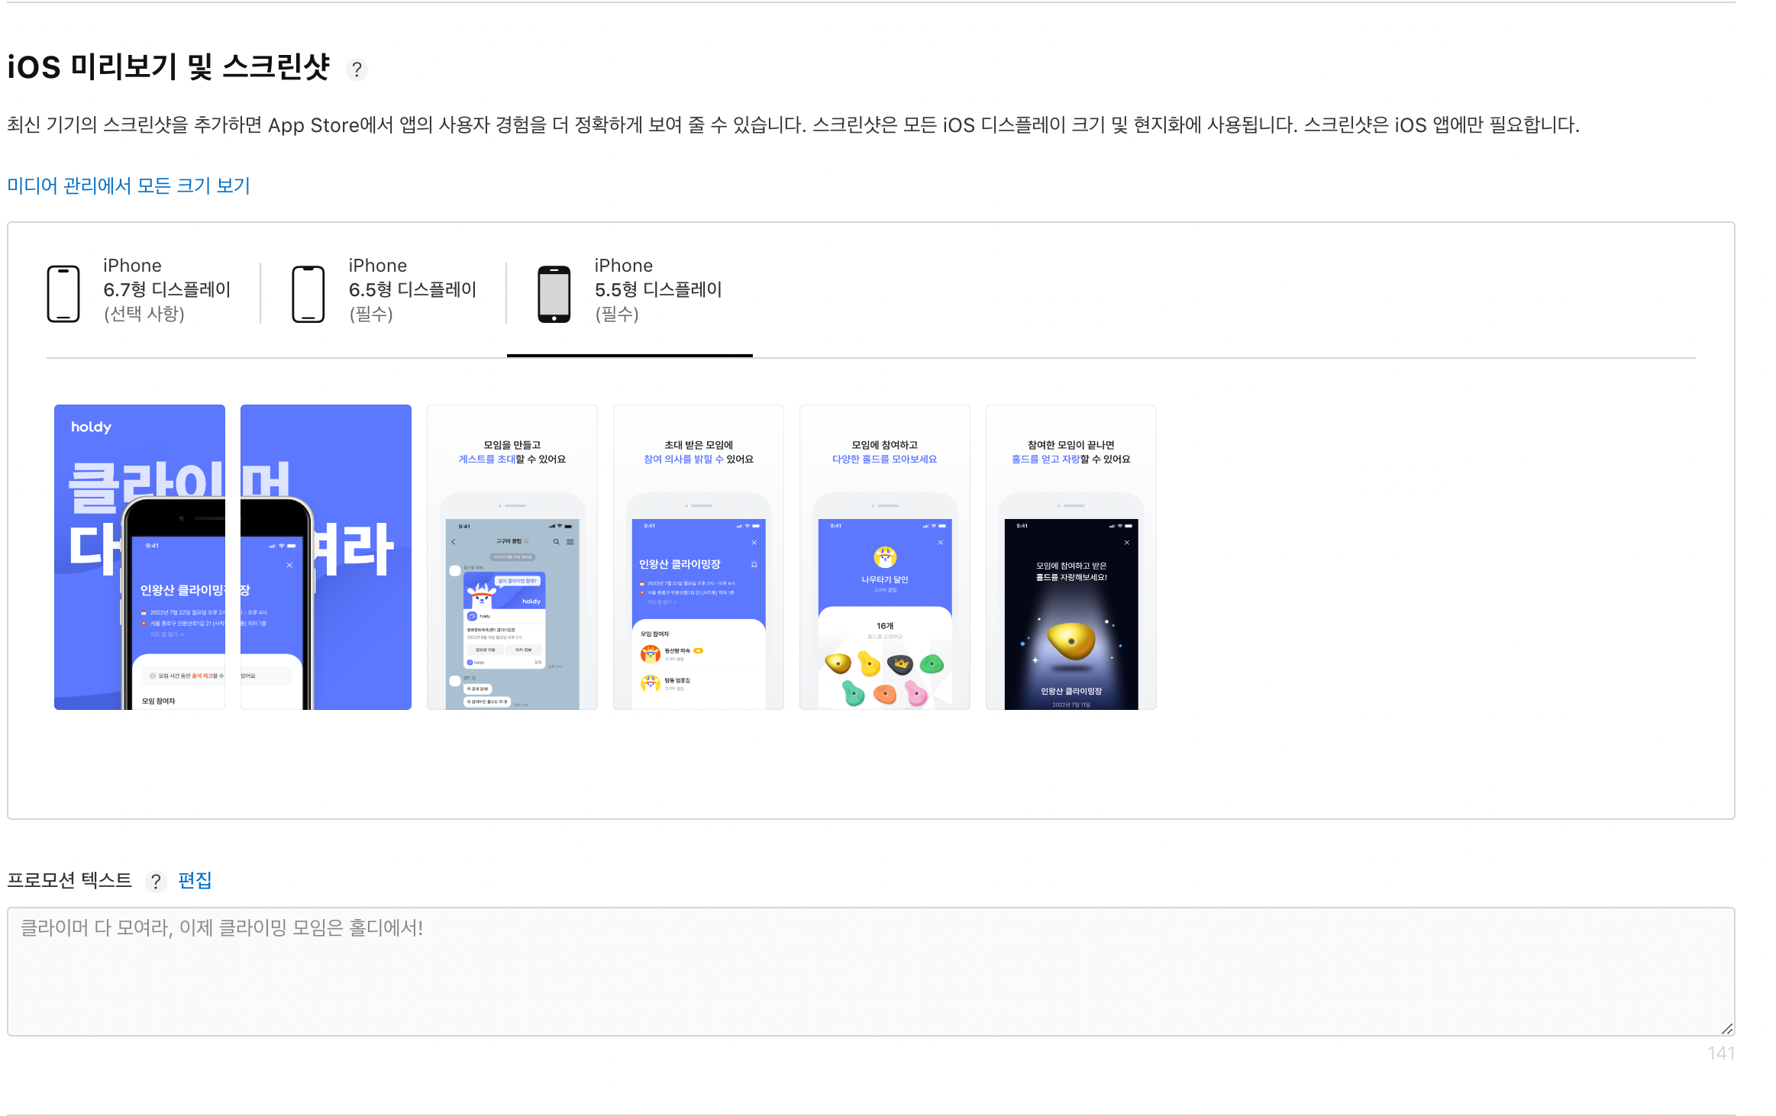Click the 6.5형 iPhone device icon

tap(308, 294)
